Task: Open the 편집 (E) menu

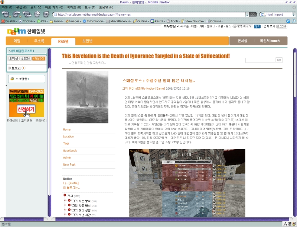Action: (21, 7)
